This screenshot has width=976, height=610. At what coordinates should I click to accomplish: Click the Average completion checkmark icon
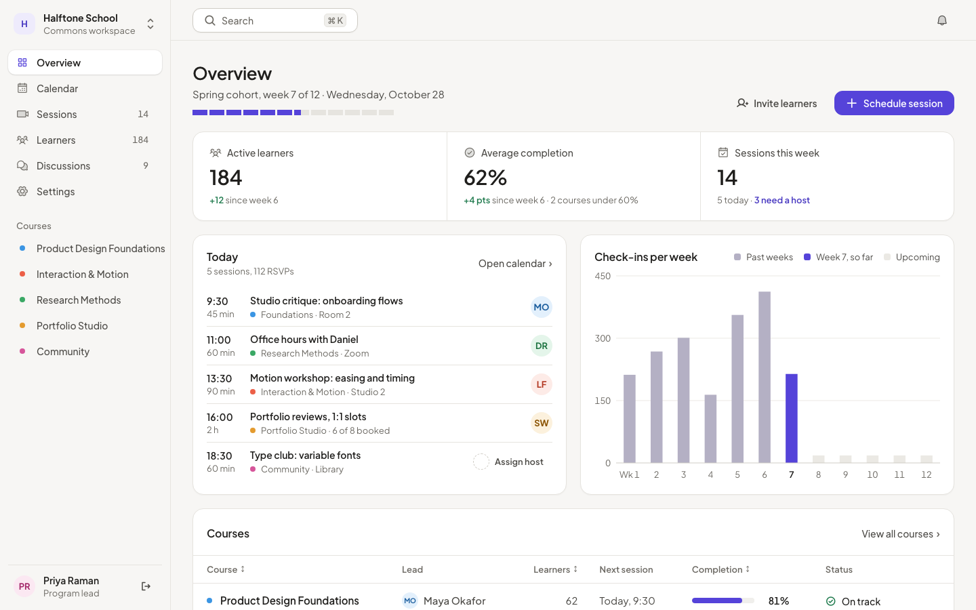(470, 152)
